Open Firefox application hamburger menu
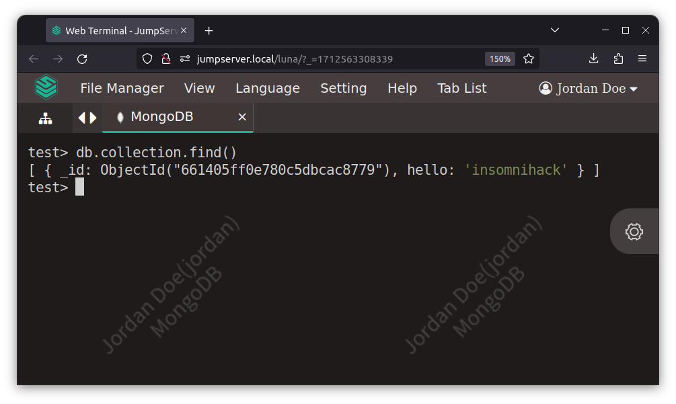 click(x=642, y=59)
